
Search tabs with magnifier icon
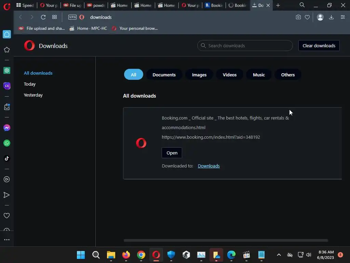[x=302, y=5]
